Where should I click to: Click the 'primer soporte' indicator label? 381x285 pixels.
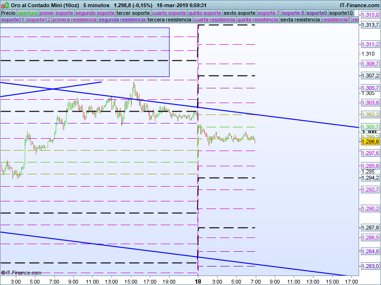[x=56, y=13]
